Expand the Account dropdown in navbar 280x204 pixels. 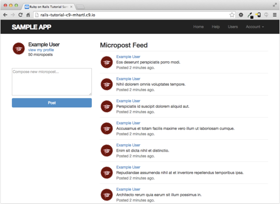pyautogui.click(x=255, y=27)
